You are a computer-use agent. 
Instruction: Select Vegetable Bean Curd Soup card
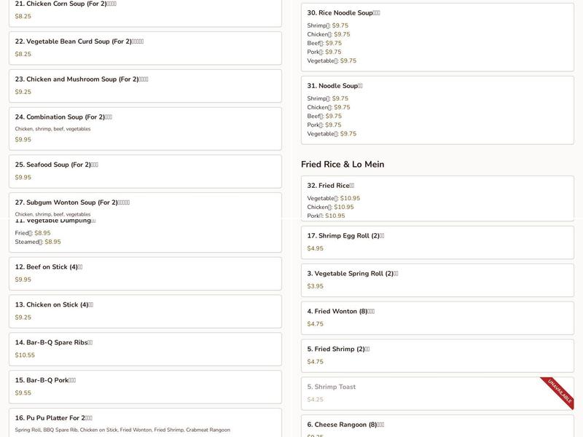pos(145,48)
